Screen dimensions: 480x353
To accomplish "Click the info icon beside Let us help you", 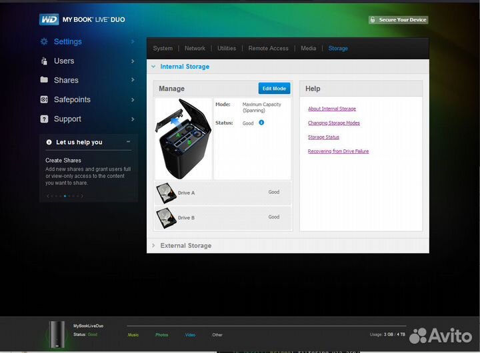I will [x=49, y=142].
